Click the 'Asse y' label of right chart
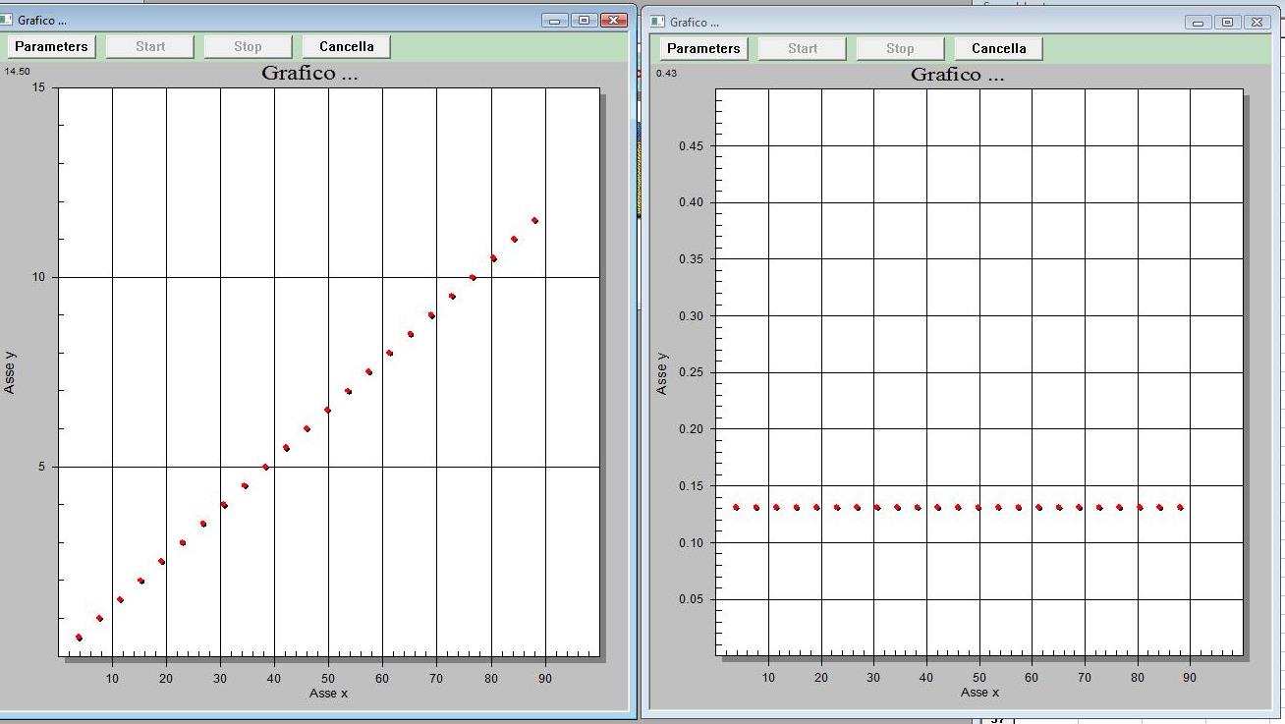The width and height of the screenshot is (1285, 724). point(661,373)
